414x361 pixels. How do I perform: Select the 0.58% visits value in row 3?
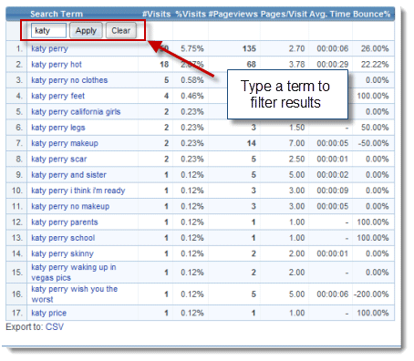(x=192, y=80)
